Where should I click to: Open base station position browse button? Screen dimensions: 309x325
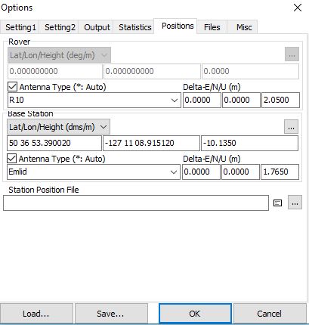pyautogui.click(x=291, y=127)
